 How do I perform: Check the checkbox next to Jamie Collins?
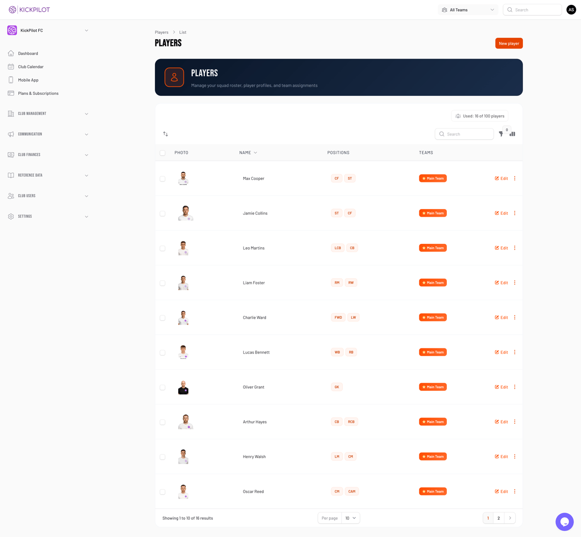(x=162, y=213)
